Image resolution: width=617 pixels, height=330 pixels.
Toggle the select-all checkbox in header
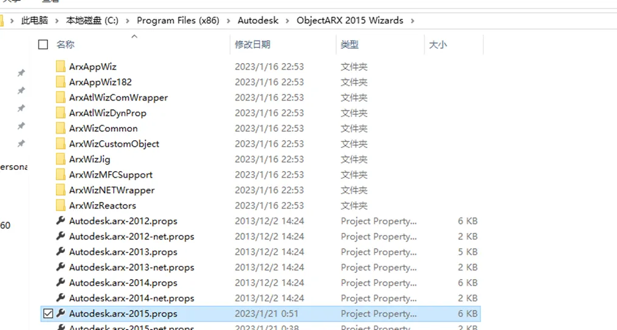[x=43, y=44]
